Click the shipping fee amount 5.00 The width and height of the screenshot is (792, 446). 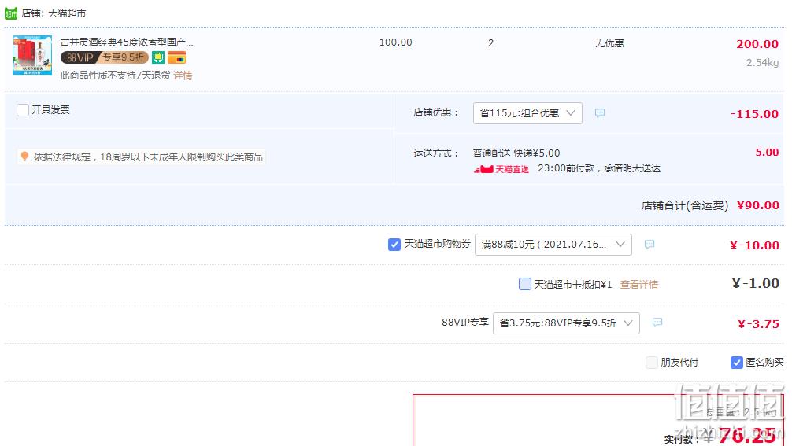(x=767, y=153)
